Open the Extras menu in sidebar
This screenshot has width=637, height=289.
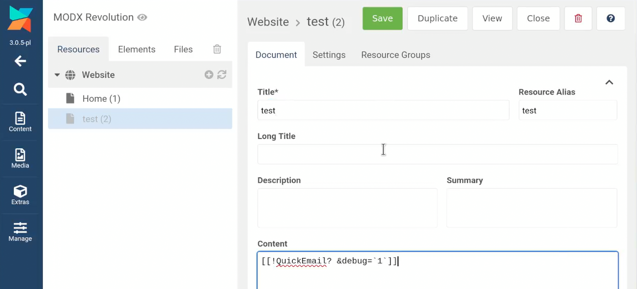tap(20, 195)
